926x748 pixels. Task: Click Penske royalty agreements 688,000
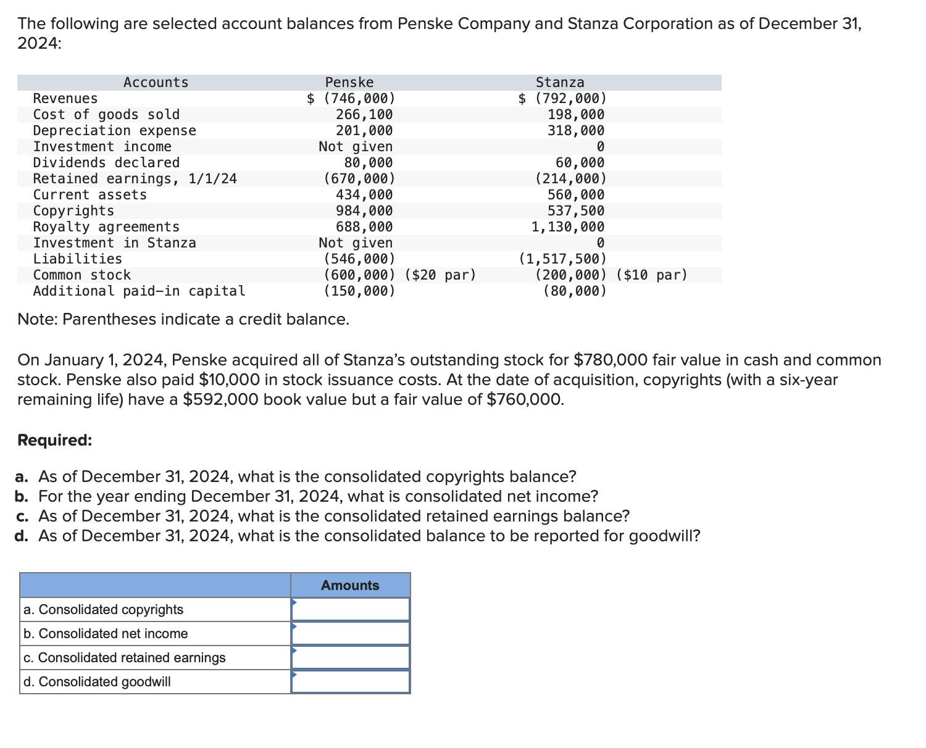coord(364,226)
